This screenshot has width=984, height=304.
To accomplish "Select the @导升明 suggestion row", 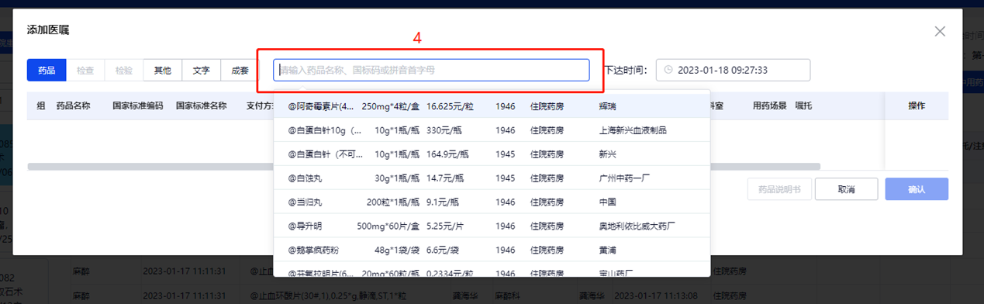I will point(492,226).
